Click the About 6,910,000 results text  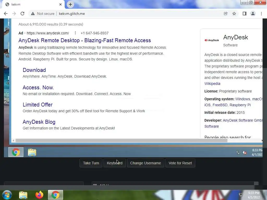tap(51, 24)
